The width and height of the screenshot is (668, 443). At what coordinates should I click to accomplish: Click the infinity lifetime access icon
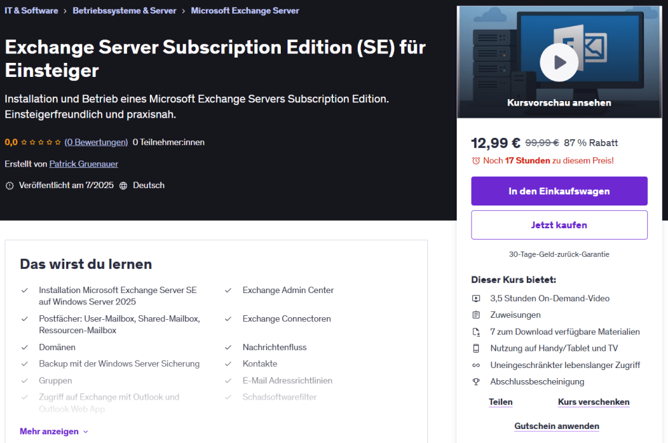476,365
